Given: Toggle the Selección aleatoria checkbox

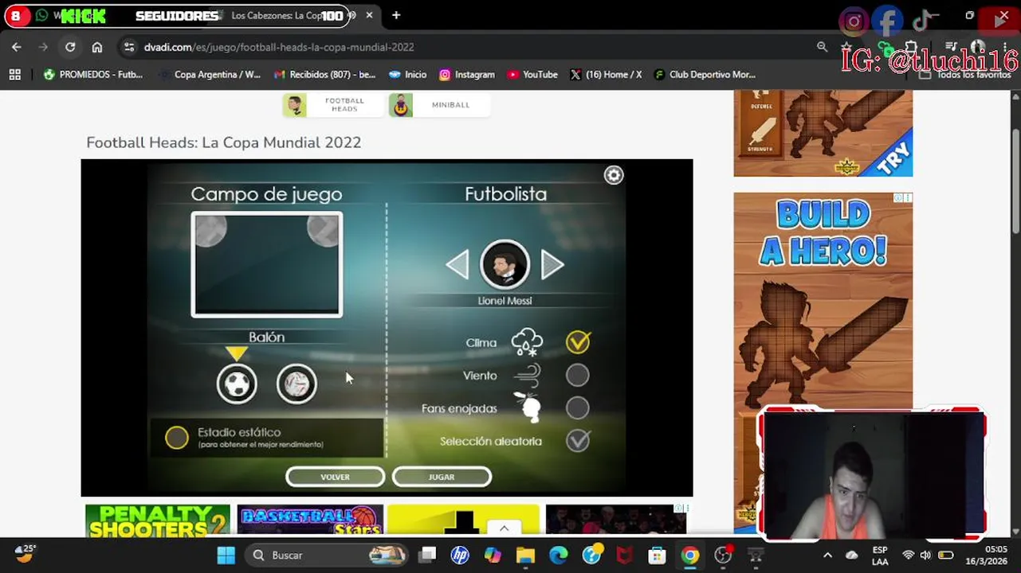Looking at the screenshot, I should click(x=578, y=440).
